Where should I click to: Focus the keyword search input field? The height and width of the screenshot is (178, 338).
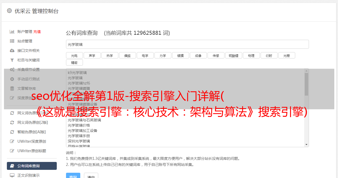point(187,44)
